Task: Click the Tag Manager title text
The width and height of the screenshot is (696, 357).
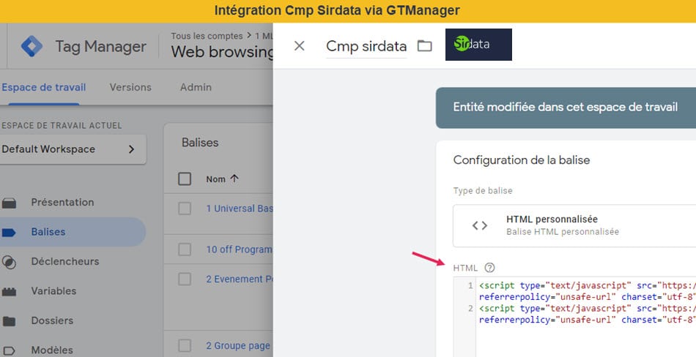Action: (101, 46)
